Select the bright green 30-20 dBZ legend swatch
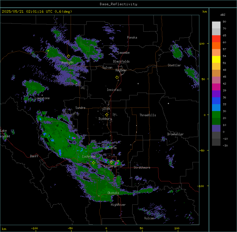The height and width of the screenshot is (232, 237). (x=216, y=115)
